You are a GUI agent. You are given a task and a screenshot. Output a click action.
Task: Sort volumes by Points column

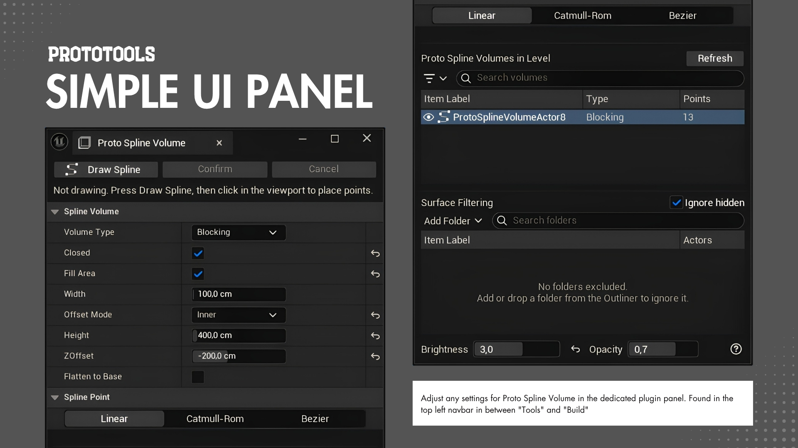click(x=712, y=99)
